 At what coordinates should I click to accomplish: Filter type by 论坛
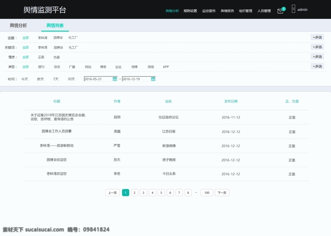pyautogui.click(x=118, y=67)
